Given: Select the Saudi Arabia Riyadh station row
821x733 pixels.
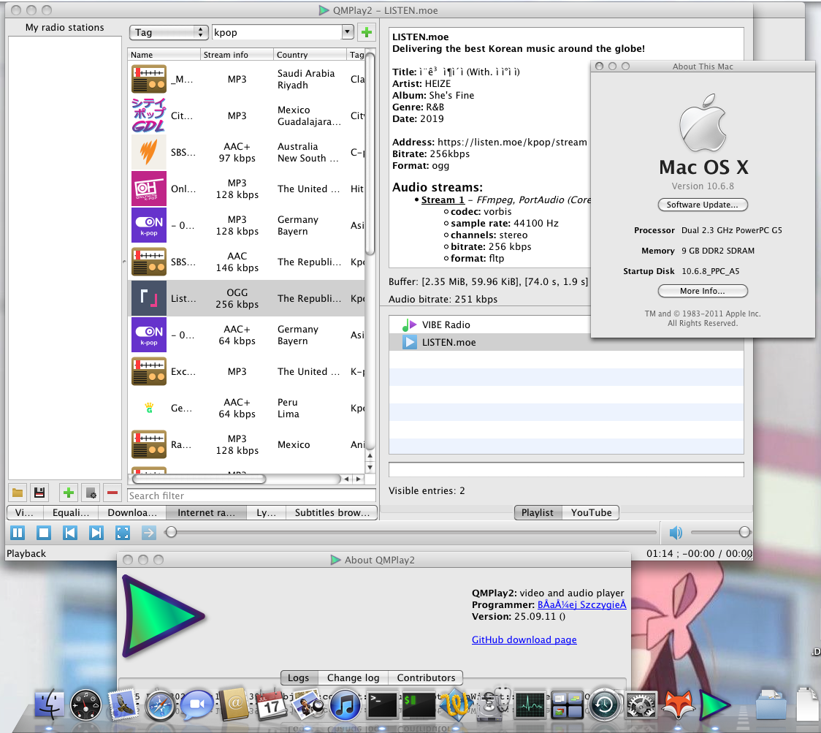Looking at the screenshot, I should pos(246,79).
